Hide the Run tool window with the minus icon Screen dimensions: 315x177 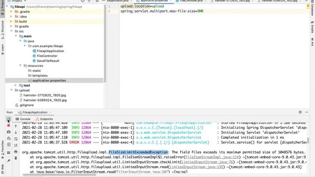(x=307, y=112)
